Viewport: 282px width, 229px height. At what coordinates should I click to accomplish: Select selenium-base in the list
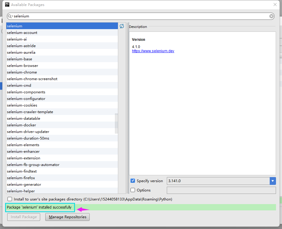[62, 59]
